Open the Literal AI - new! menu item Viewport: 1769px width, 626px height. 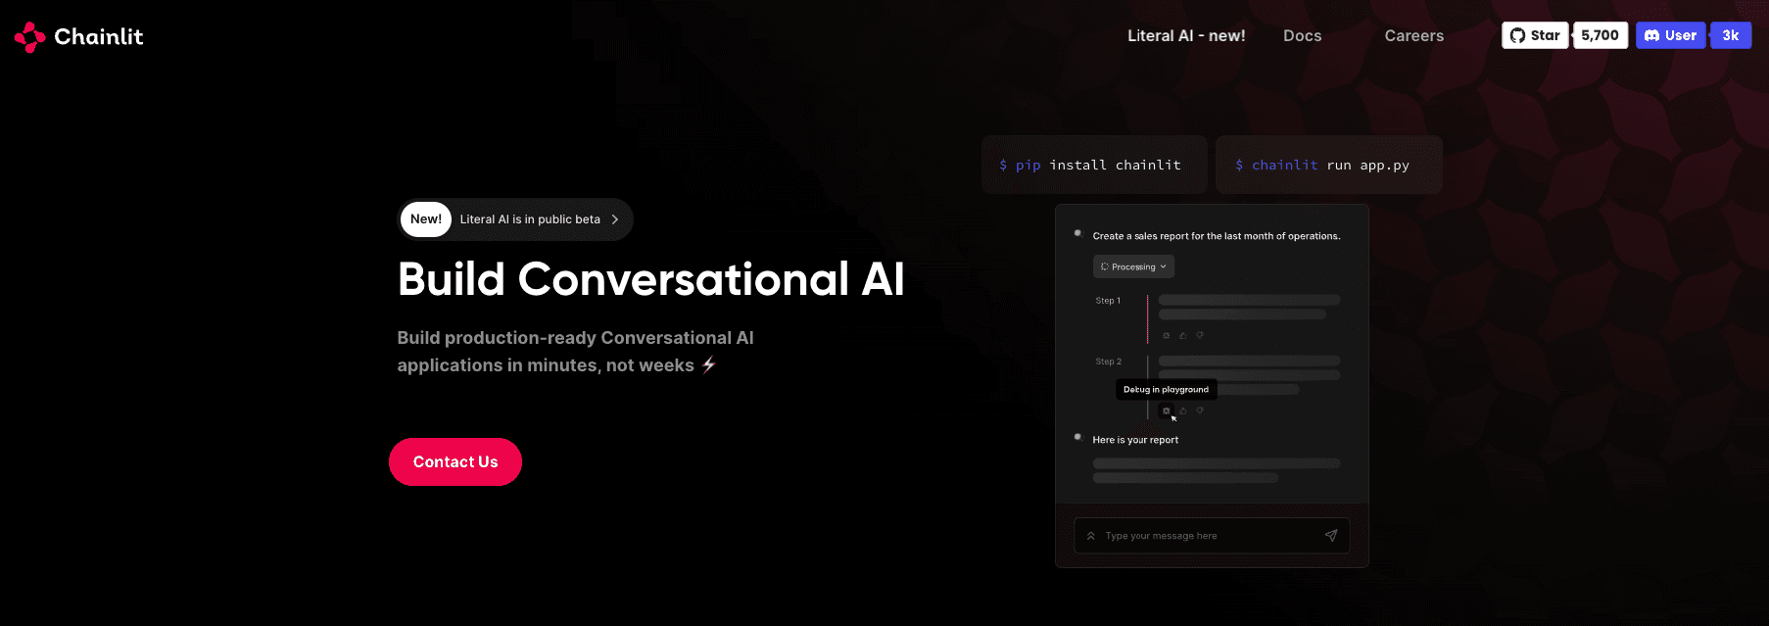(x=1186, y=36)
